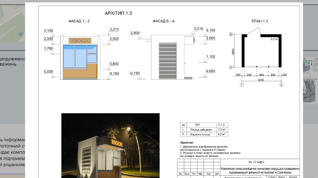Viewport: 318px width, 178px height.
Task: Open the night render image of the kiosk
Action: coord(110,145)
